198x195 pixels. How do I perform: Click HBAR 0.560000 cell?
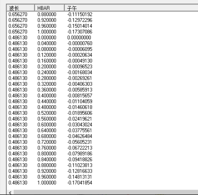47,119
